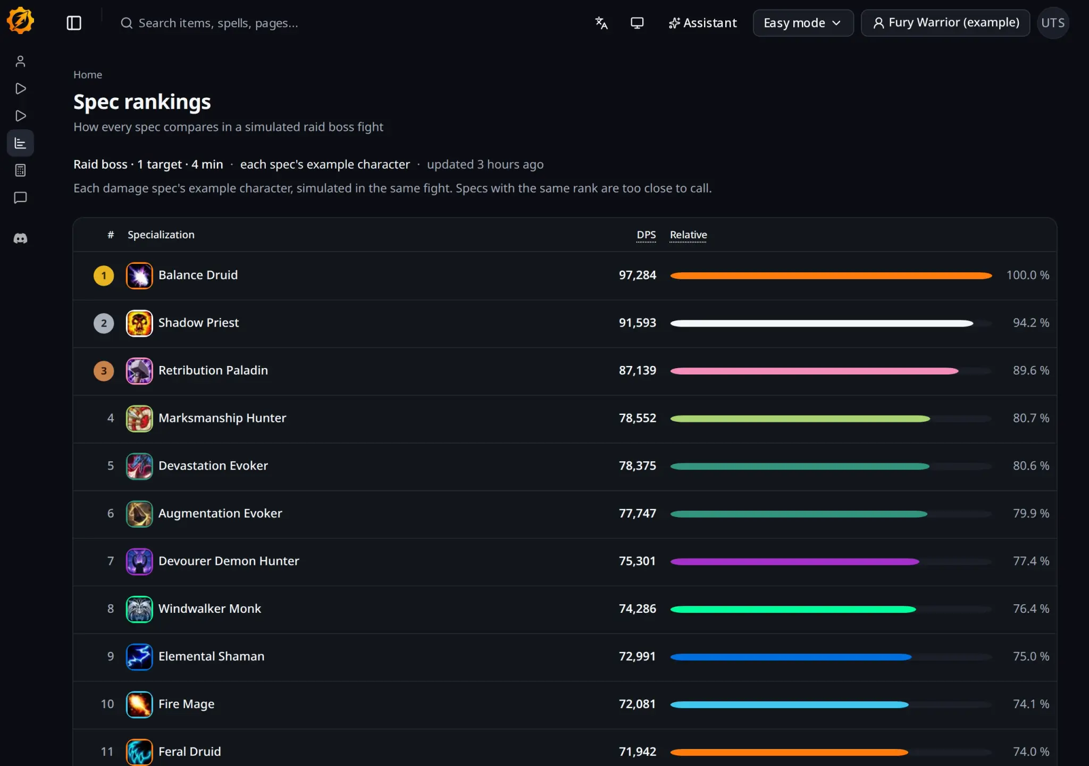Click the Windwalker Monk spec icon
Viewport: 1089px width, 766px height.
(x=139, y=609)
